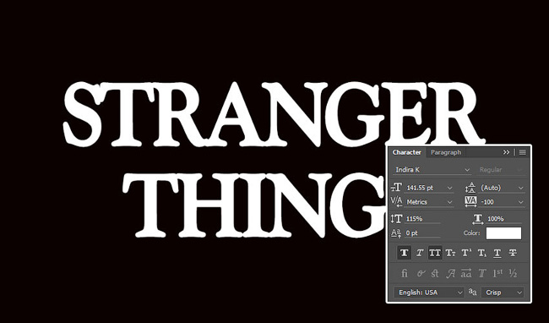Expand the kerning dropdown arrow
The width and height of the screenshot is (549, 323).
coord(450,202)
